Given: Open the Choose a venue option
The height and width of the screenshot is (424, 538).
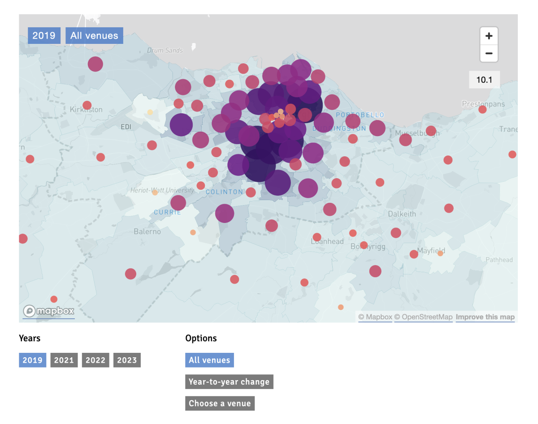Looking at the screenshot, I should [220, 403].
